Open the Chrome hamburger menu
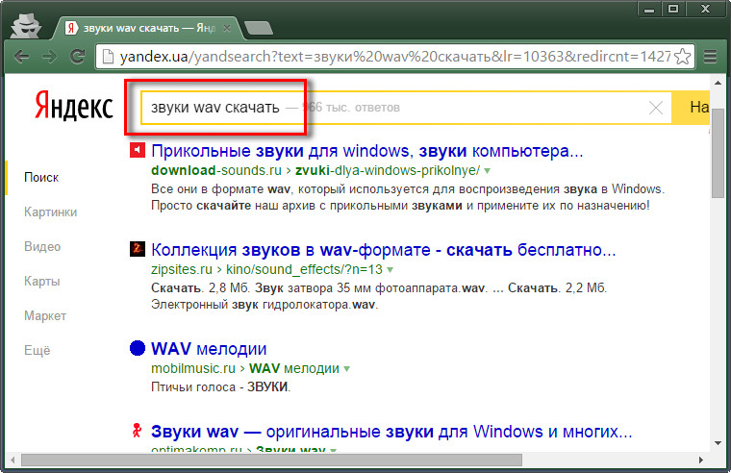This screenshot has width=731, height=473. 710,57
